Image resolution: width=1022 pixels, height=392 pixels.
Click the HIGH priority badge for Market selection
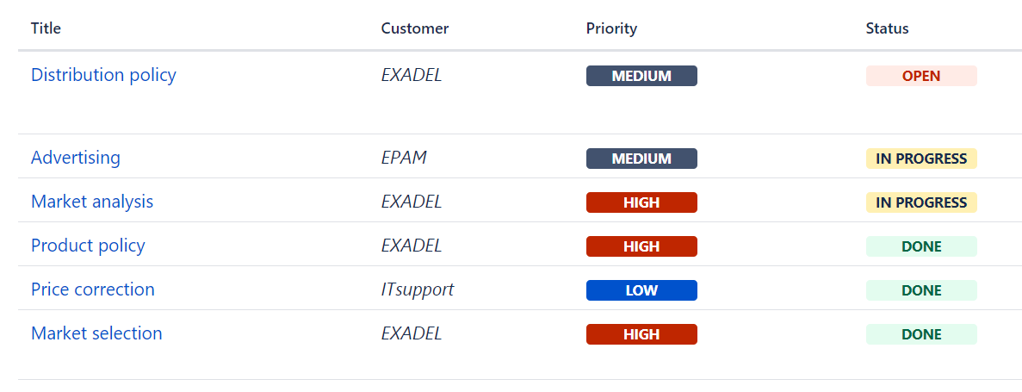[641, 334]
